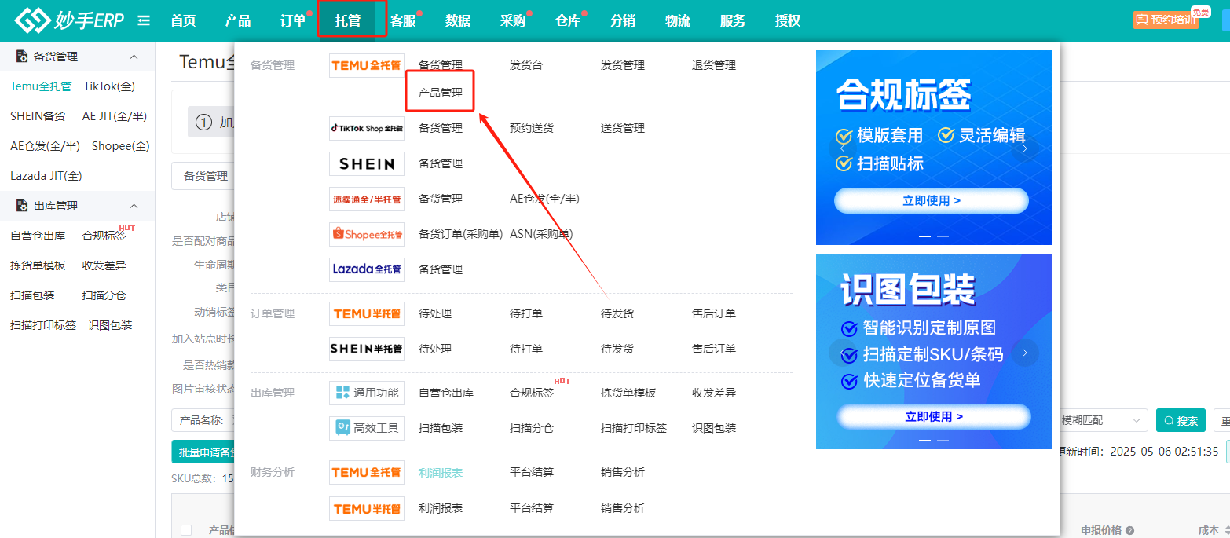Open the 仓库 top menu

[x=568, y=20]
